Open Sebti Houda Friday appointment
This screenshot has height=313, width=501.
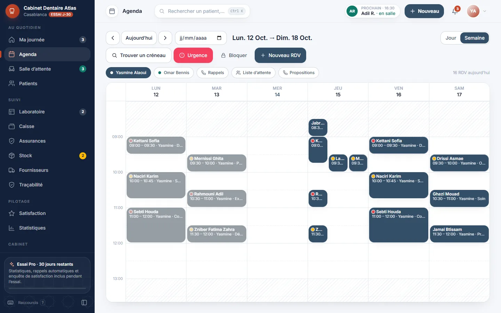tap(399, 225)
